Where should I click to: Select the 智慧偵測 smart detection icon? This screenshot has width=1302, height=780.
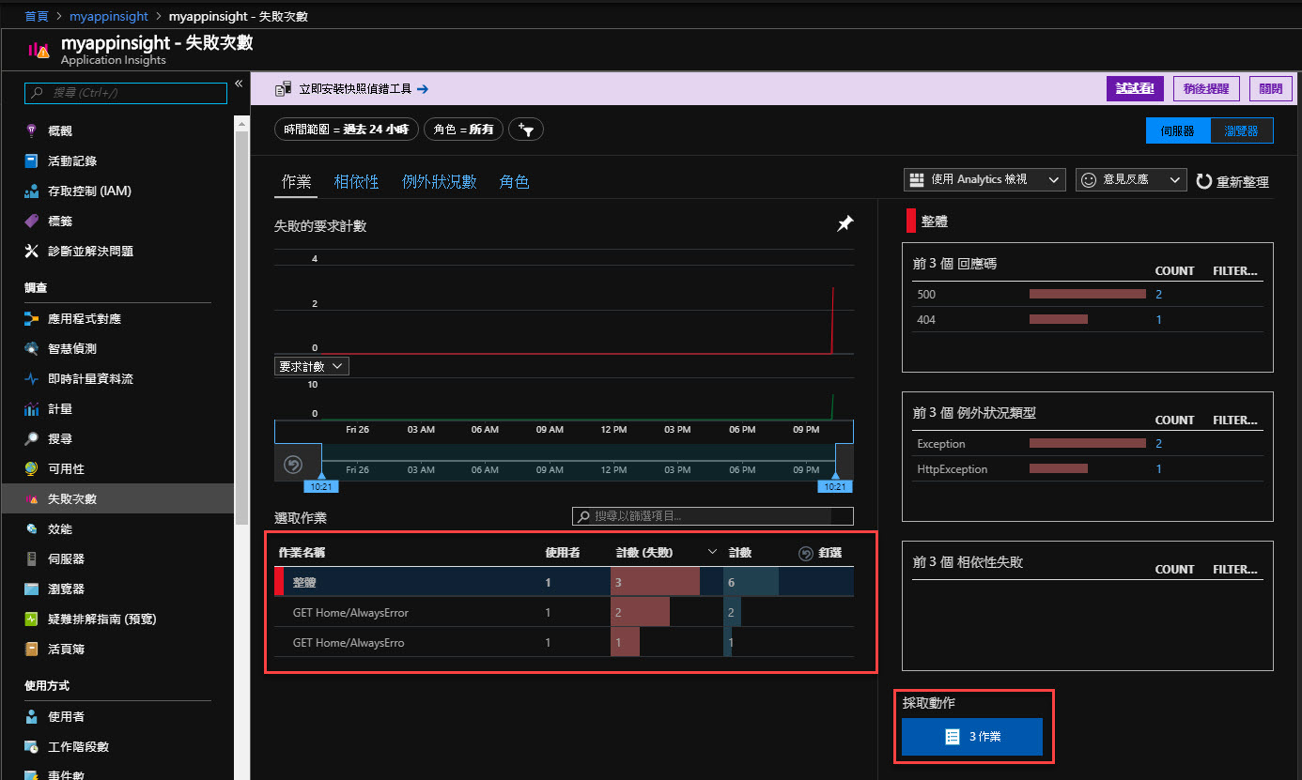(32, 348)
